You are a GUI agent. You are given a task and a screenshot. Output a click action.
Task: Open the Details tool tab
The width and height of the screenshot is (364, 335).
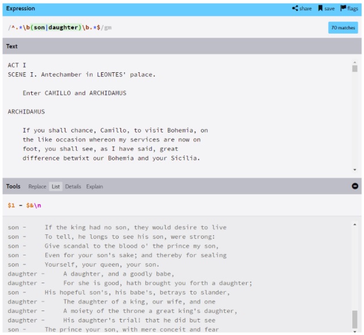click(x=73, y=187)
